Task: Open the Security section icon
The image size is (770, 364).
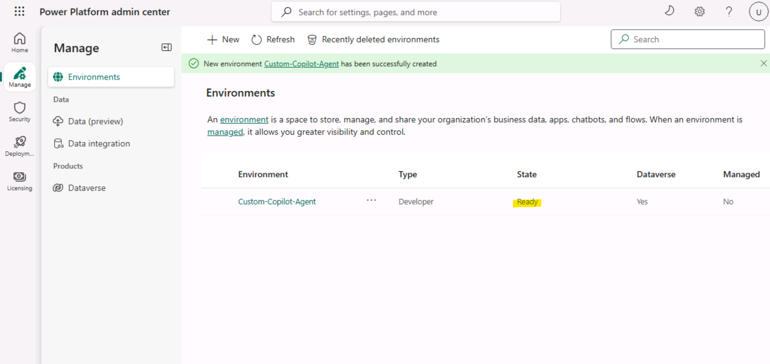Action: [x=19, y=112]
